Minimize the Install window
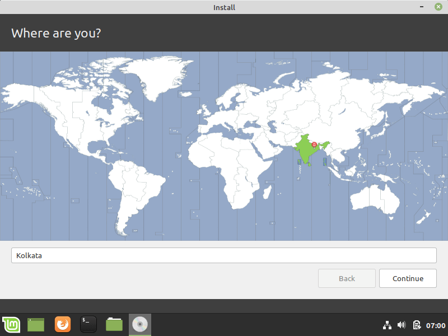 (422, 7)
